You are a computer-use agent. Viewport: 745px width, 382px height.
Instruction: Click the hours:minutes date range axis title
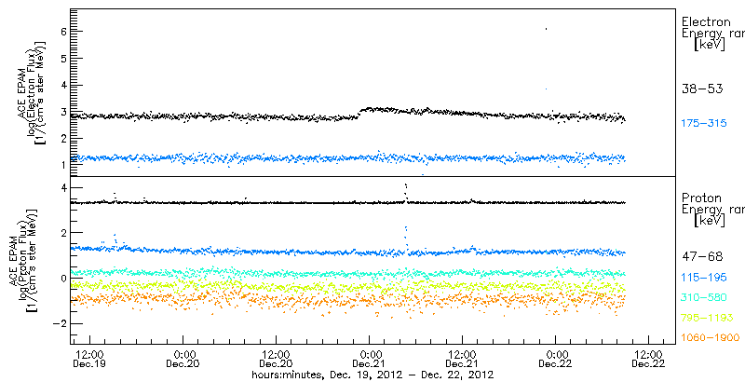coord(372,375)
